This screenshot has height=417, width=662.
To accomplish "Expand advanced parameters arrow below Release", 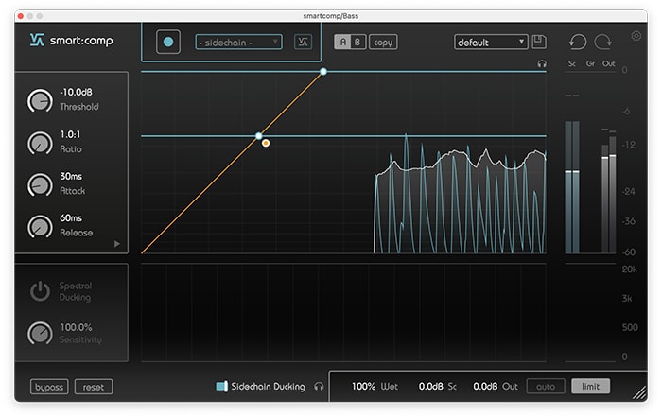I will (x=117, y=244).
